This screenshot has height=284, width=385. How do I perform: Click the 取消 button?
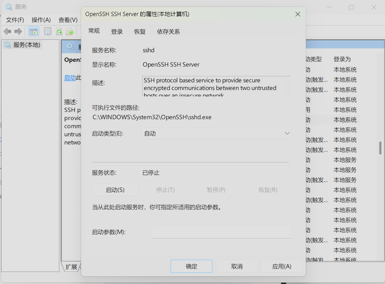pyautogui.click(x=237, y=266)
